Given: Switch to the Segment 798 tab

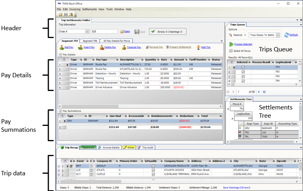Looking at the screenshot, I should tap(90, 40).
